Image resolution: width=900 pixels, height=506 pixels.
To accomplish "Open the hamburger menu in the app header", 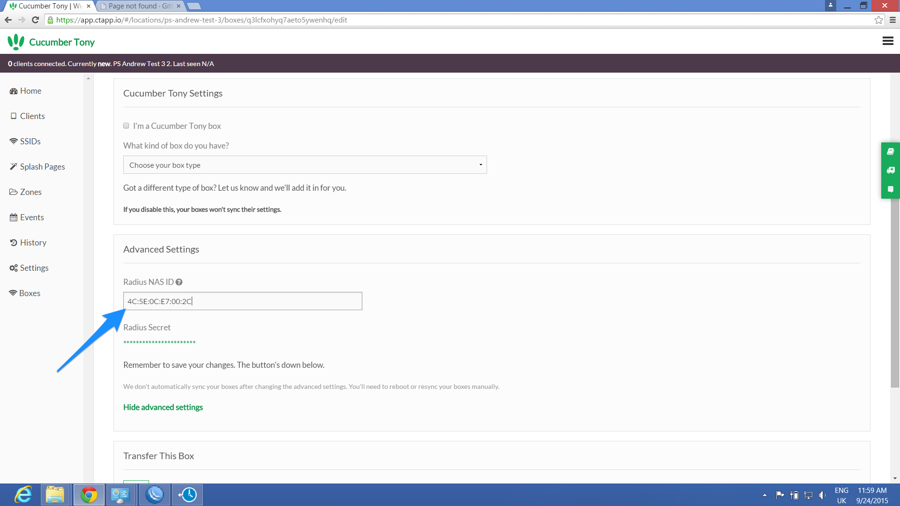I will (887, 41).
